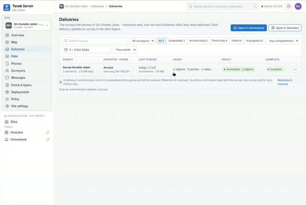Click the magnifier icon in survey search
This screenshot has height=205, width=306.
point(66,41)
